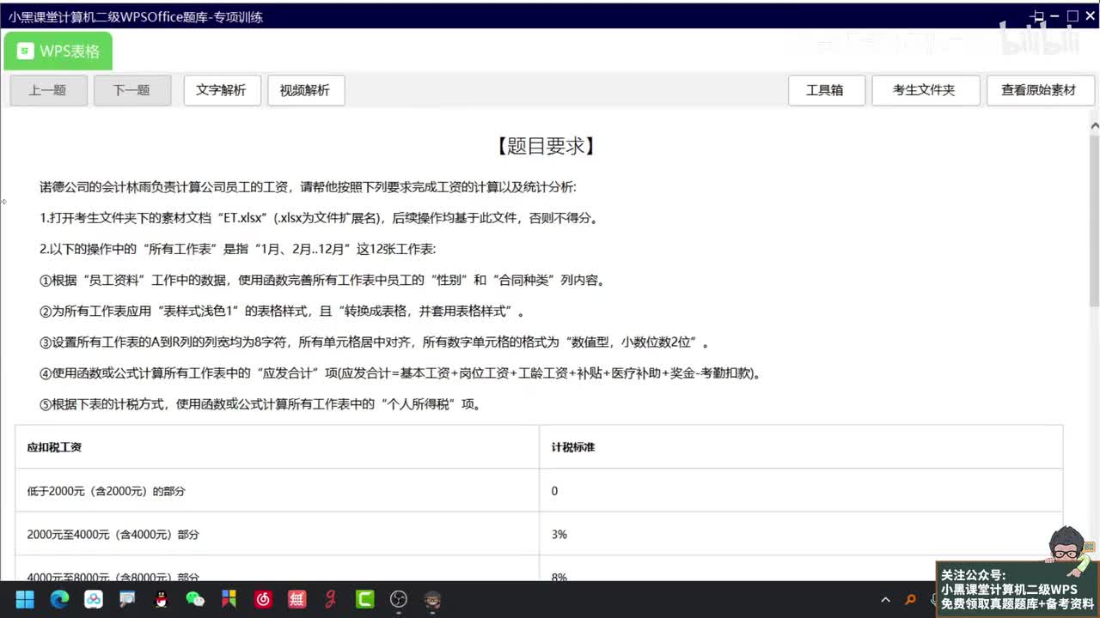
Task: Click the sentence starting 诺德公司的会计林雨
Action: click(x=308, y=187)
